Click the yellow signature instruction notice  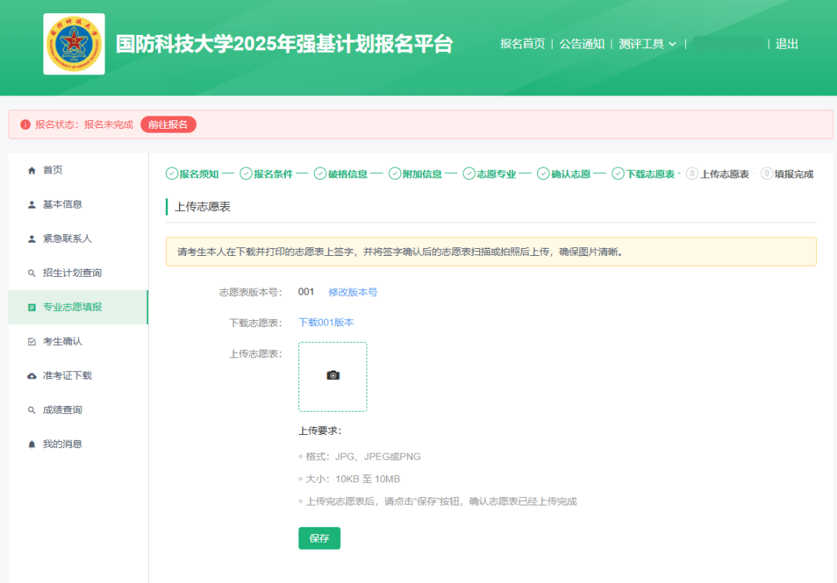(491, 251)
